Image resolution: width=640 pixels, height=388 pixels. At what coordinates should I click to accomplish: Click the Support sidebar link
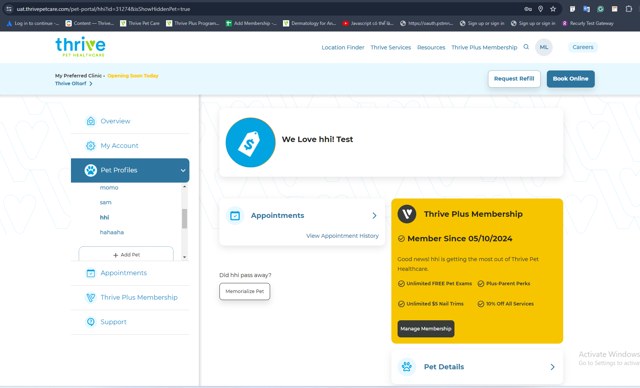(x=113, y=322)
